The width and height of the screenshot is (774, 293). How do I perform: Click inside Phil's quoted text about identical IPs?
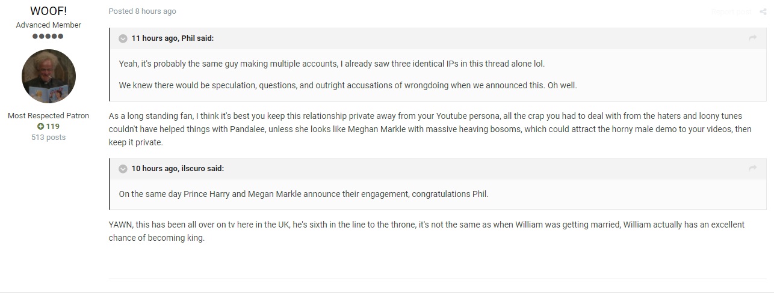click(332, 64)
